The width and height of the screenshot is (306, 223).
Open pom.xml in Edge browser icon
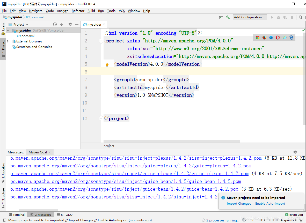pyautogui.click(x=291, y=38)
